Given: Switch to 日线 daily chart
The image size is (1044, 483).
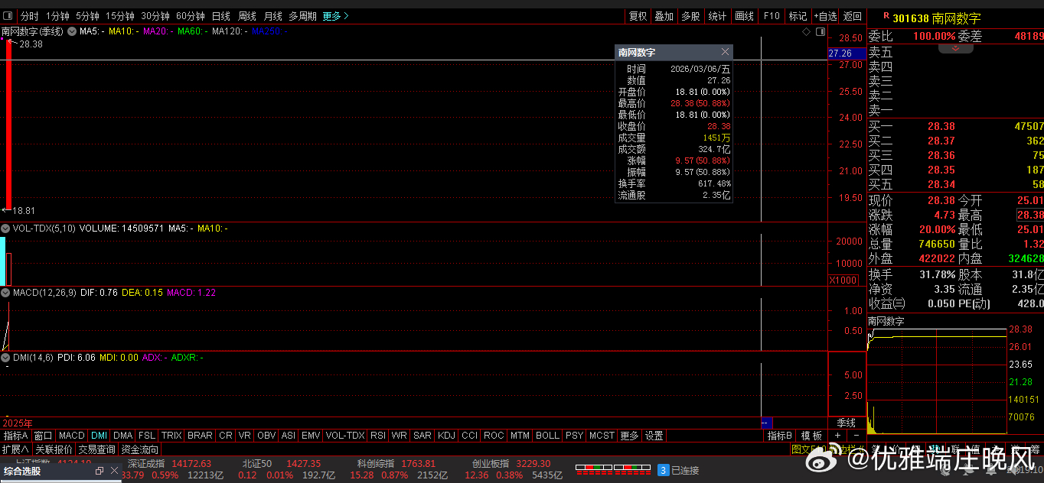Looking at the screenshot, I should pos(221,16).
